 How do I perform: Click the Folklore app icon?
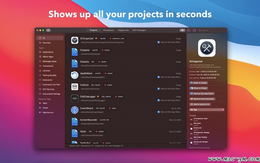pos(75,87)
